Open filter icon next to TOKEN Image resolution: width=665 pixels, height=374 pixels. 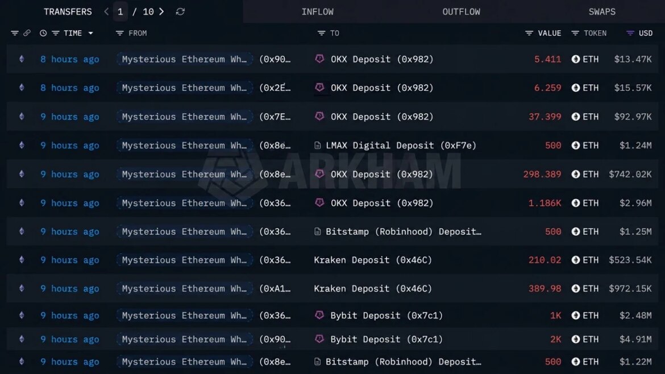click(x=575, y=33)
